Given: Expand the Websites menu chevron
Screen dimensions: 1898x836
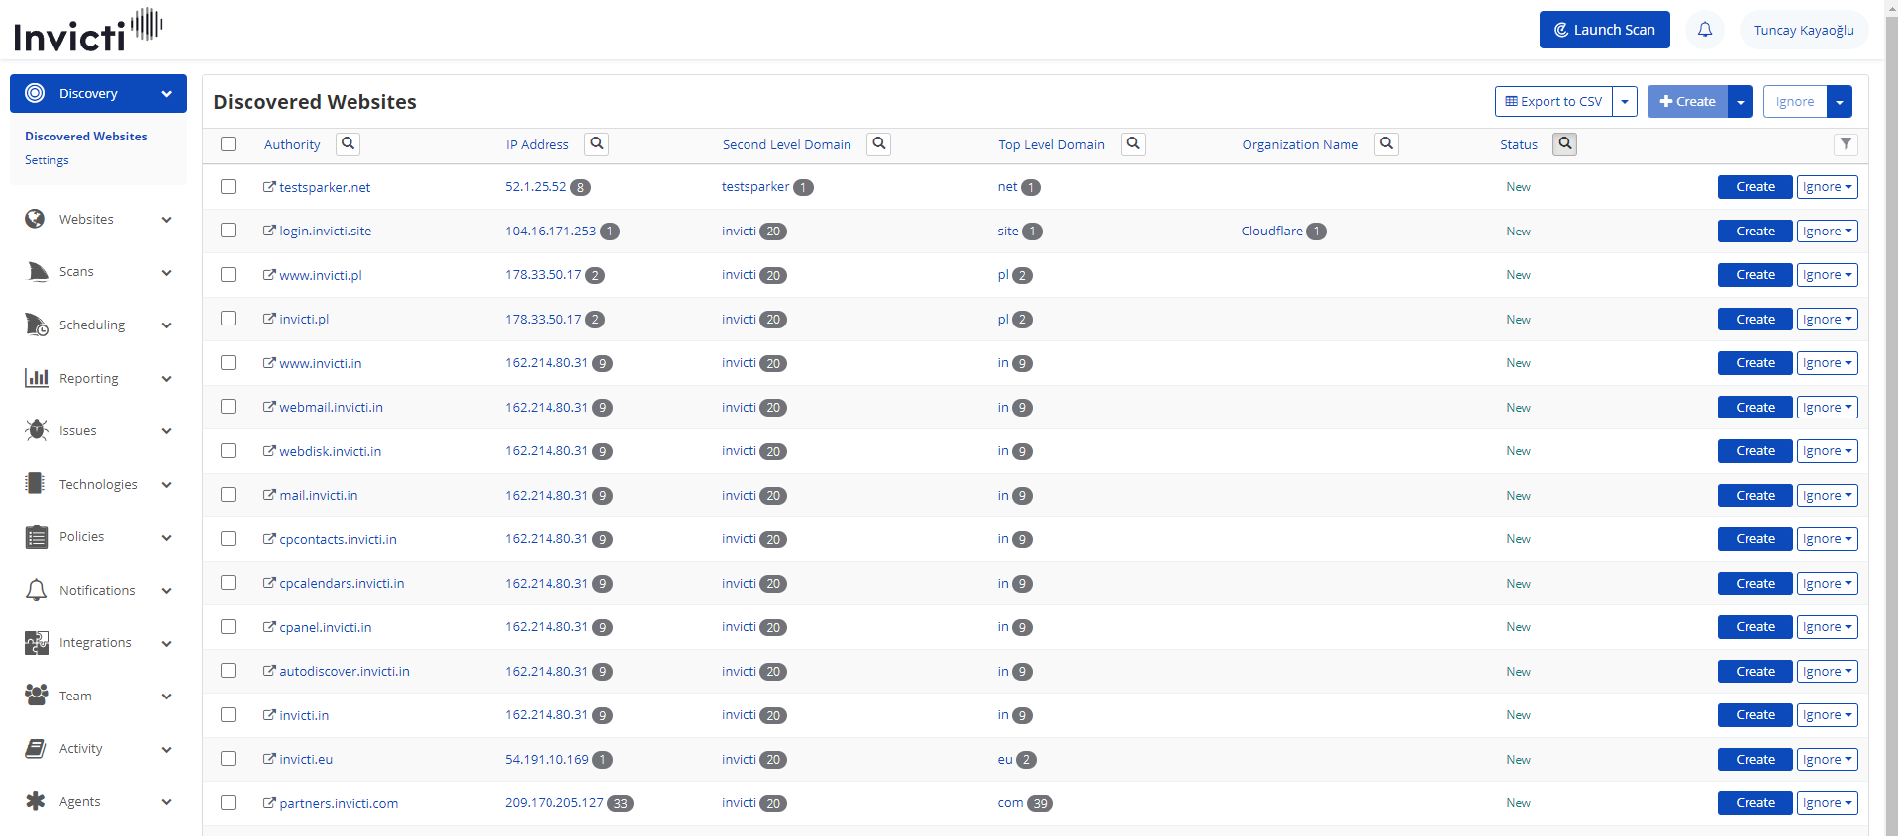Looking at the screenshot, I should tap(167, 220).
